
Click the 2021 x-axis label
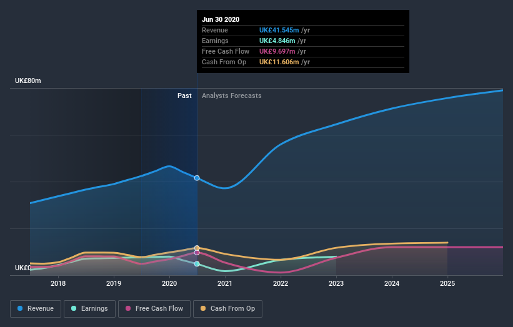[225, 283]
